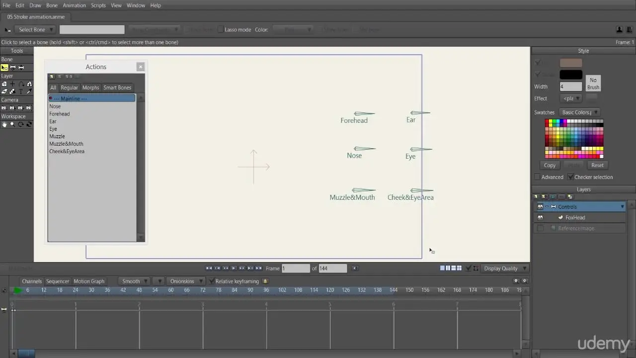636x358 pixels.
Task: Click the Reset button in Style panel
Action: click(597, 165)
